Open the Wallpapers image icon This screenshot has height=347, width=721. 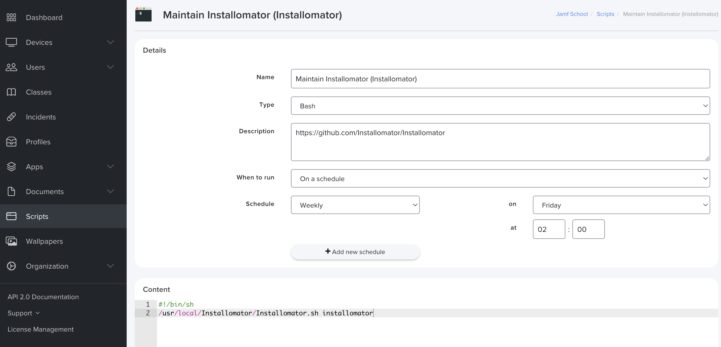[x=11, y=241]
